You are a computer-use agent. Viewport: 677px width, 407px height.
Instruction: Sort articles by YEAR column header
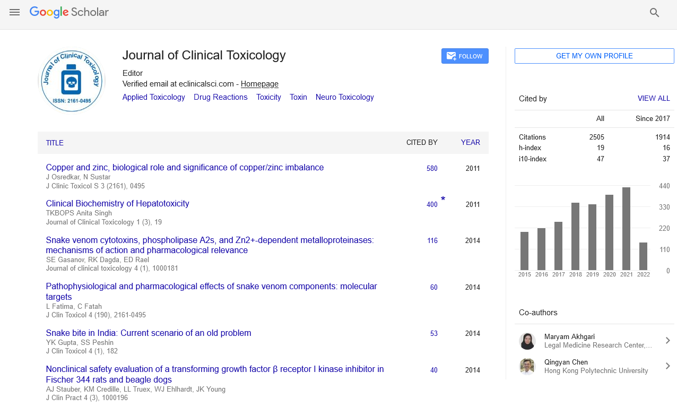click(x=470, y=143)
